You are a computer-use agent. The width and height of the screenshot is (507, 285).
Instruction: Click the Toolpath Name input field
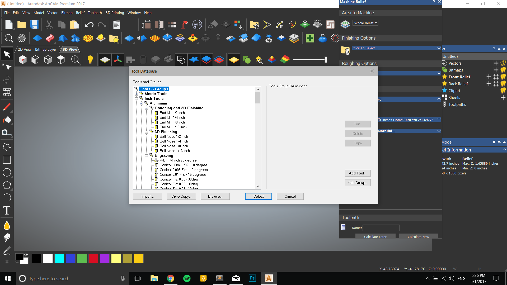point(381,228)
